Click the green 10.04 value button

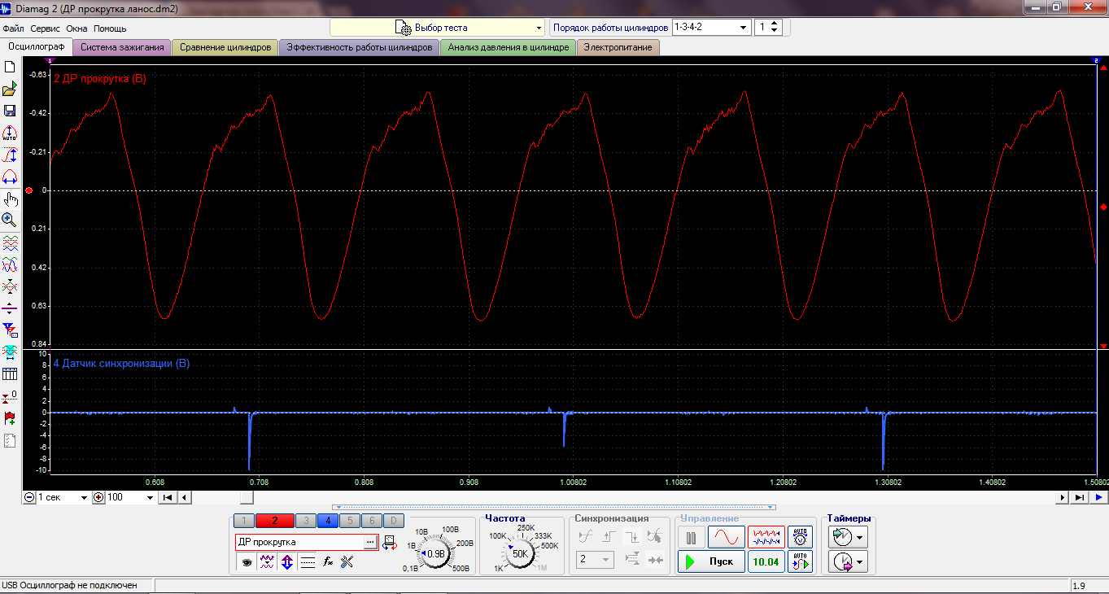[x=766, y=561]
